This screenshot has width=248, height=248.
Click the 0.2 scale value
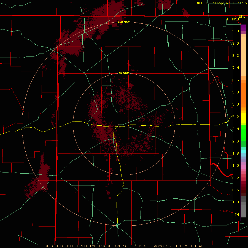pos(236,178)
